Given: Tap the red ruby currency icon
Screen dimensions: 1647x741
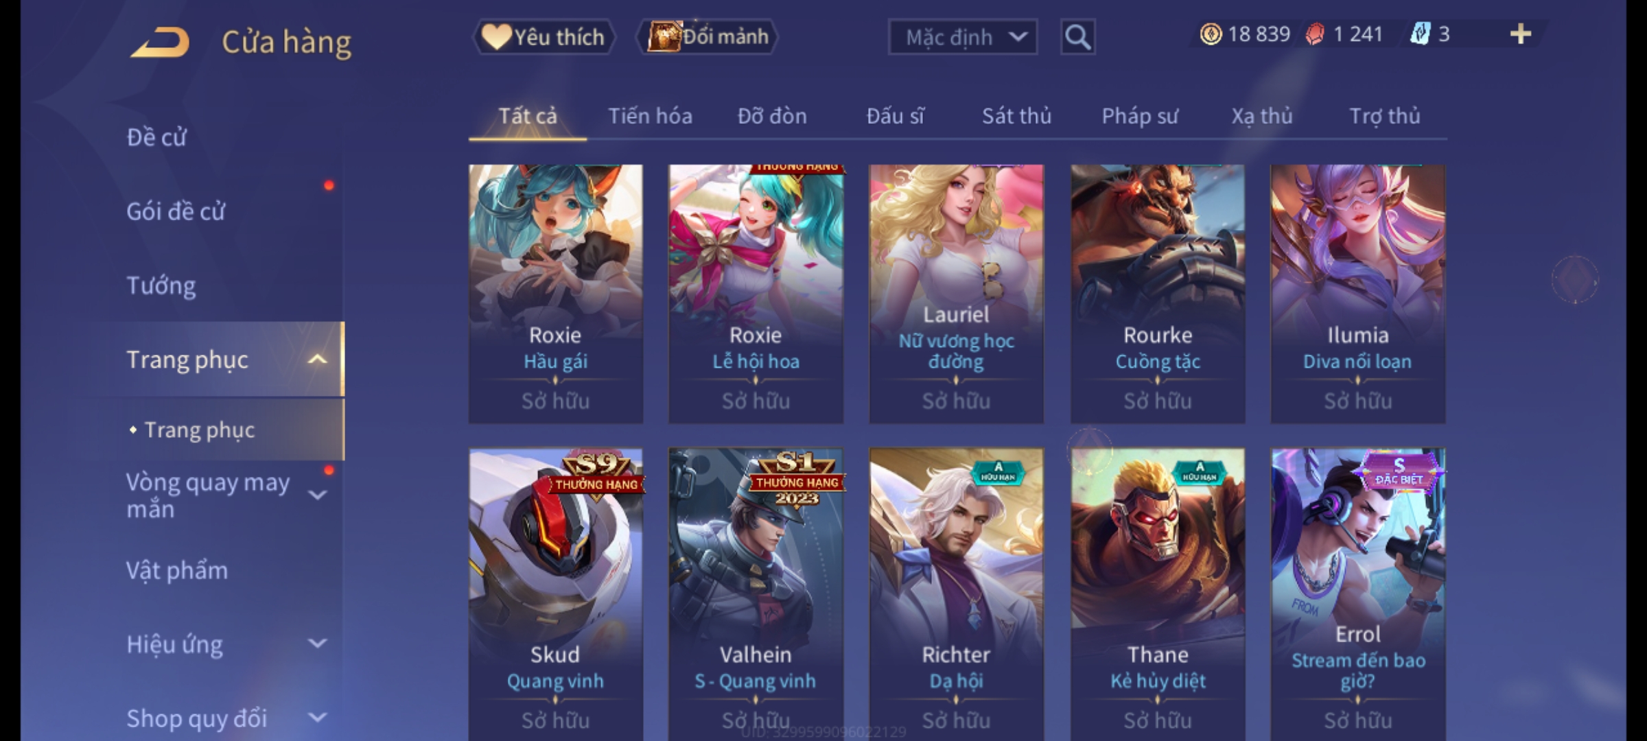Looking at the screenshot, I should [1315, 34].
